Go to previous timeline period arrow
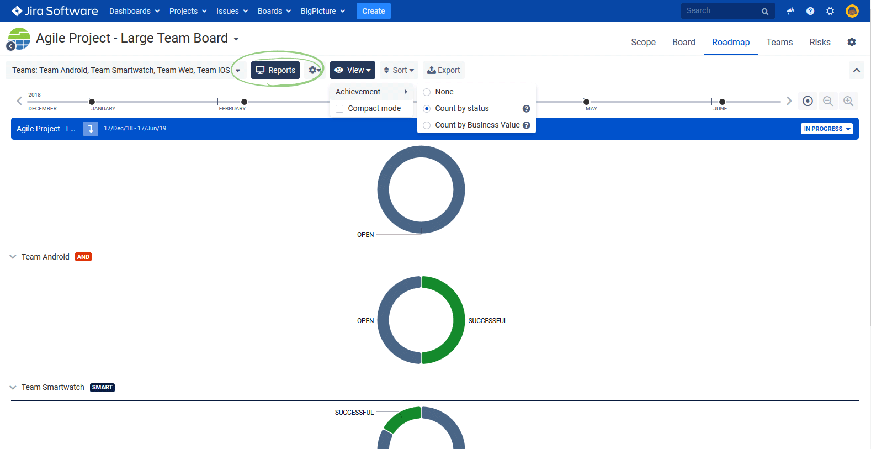 19,101
